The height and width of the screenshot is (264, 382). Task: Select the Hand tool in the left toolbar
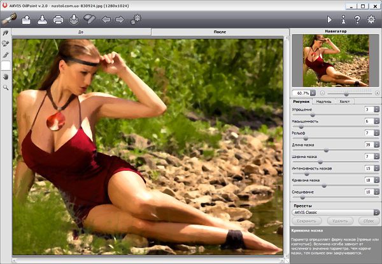pos(6,76)
